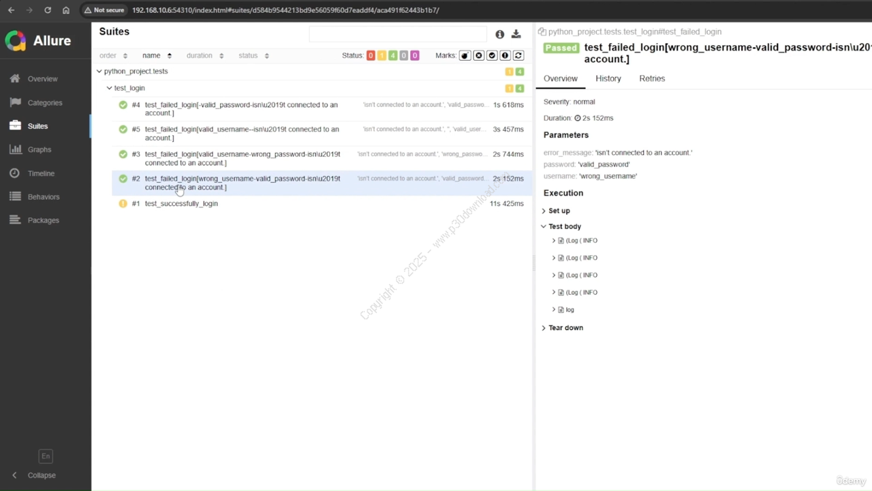
Task: Toggle the new failed X mark filter
Action: click(x=478, y=55)
